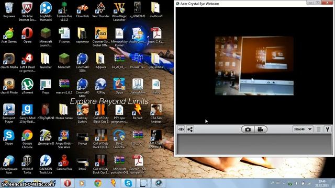The width and height of the screenshot is (335, 188).
Task: Select the Clownfish desktop icon
Action: click(x=83, y=10)
